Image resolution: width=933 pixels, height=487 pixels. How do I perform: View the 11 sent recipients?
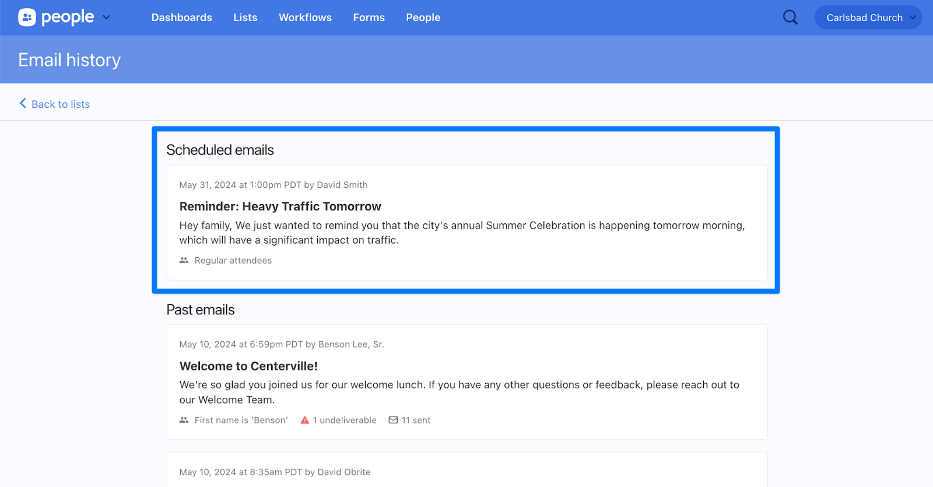pyautogui.click(x=416, y=420)
